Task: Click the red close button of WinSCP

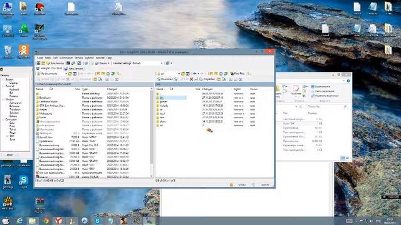Action: 269,51
